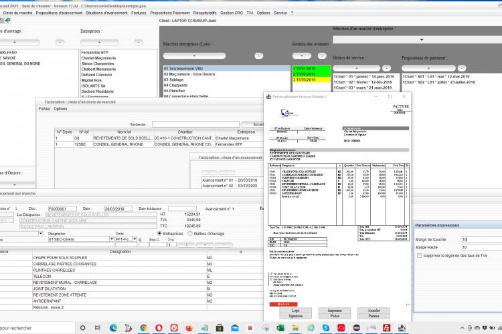Add an entreprise with the plus button
The image size is (502, 334).
(99, 42)
